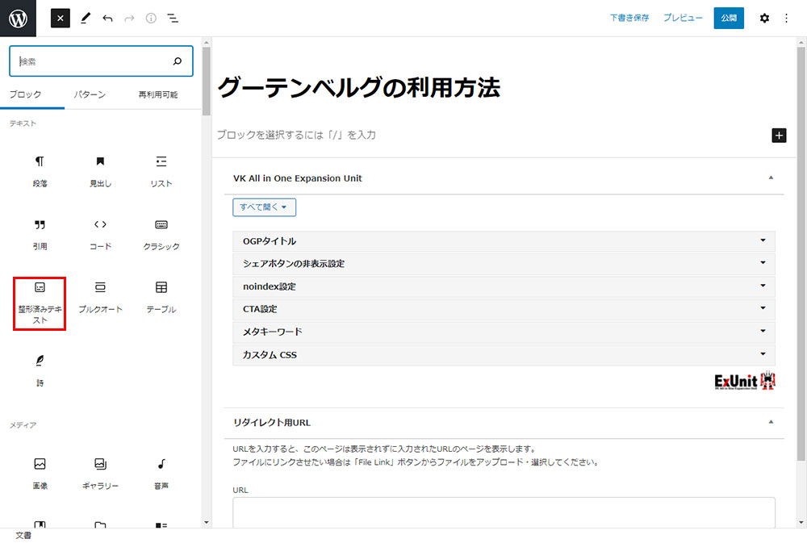Insert a 画像 (image) block
The width and height of the screenshot is (807, 543).
tap(40, 473)
